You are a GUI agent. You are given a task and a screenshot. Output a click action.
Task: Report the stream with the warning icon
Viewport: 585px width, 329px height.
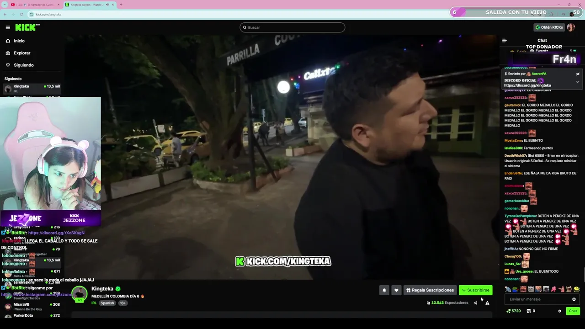pyautogui.click(x=487, y=303)
